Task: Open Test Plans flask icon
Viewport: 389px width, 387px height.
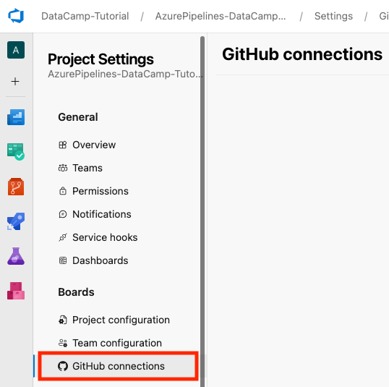Action: pyautogui.click(x=16, y=256)
